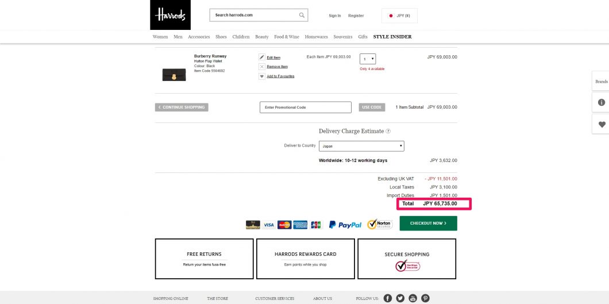Open the JPY currency selector
Viewport: 609px width, 304px height.
pyautogui.click(x=399, y=16)
